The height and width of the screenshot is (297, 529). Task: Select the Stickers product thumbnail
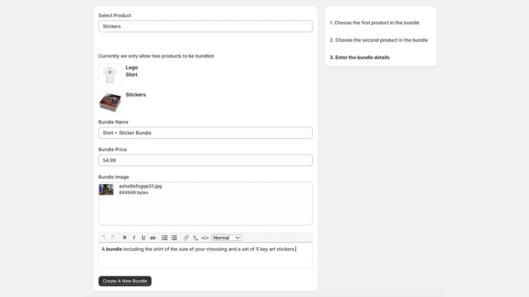(110, 102)
